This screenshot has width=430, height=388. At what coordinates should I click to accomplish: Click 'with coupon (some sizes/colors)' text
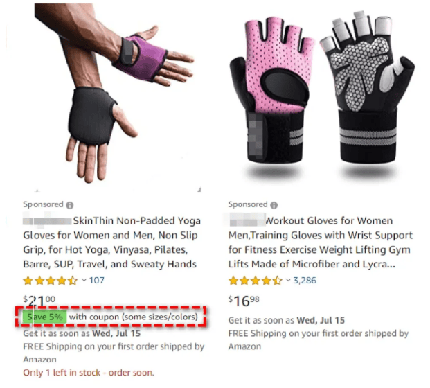point(133,317)
